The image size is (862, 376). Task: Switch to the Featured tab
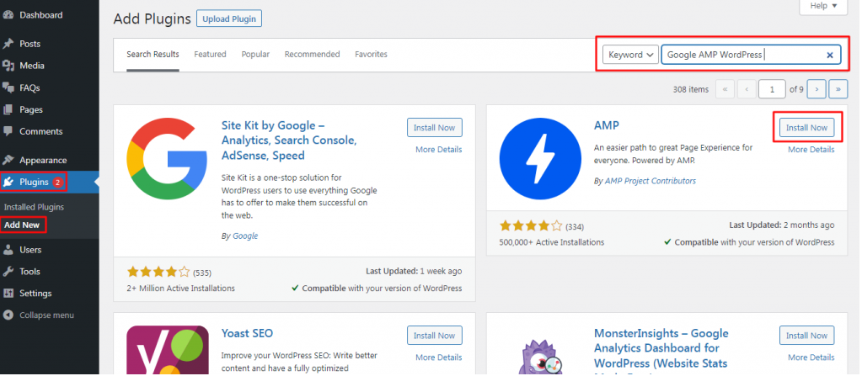pyautogui.click(x=210, y=55)
